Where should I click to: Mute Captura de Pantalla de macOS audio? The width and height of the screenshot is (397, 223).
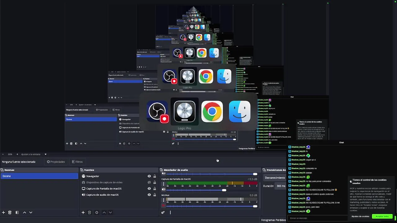(x=163, y=190)
